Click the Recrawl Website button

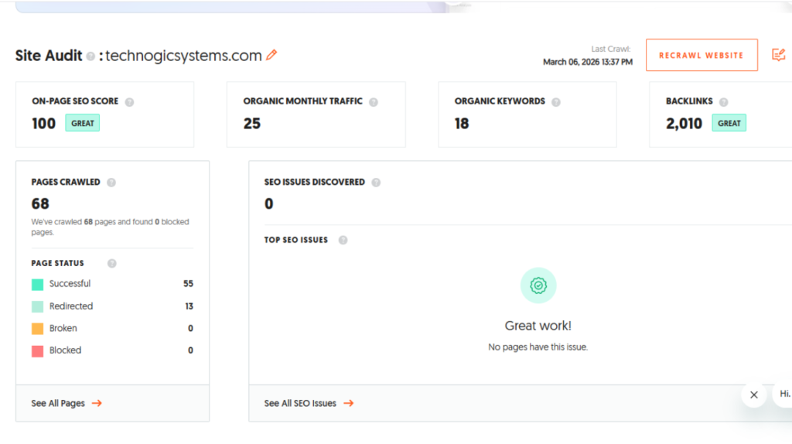tap(702, 55)
